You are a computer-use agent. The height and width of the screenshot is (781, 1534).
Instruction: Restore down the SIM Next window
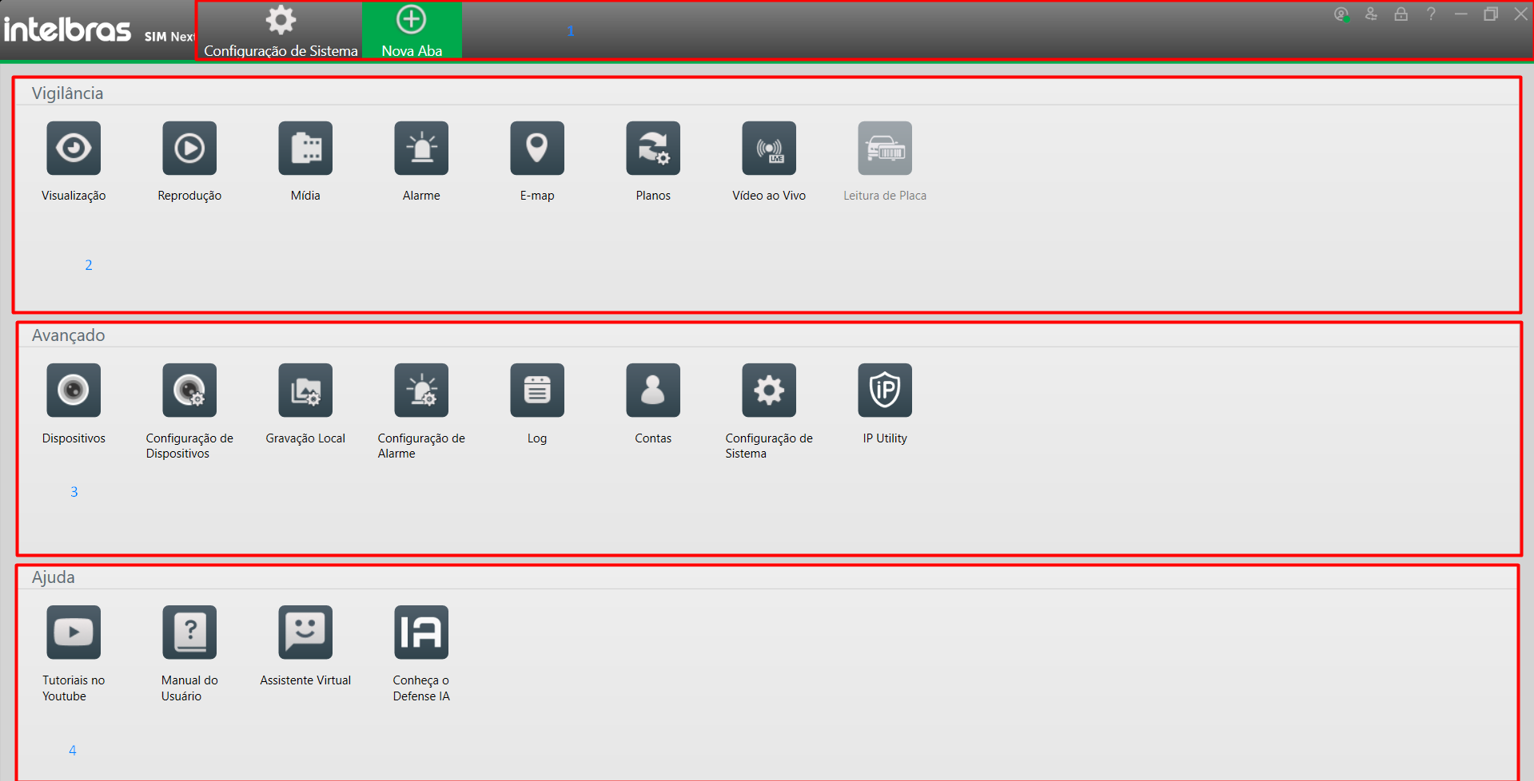pyautogui.click(x=1491, y=14)
